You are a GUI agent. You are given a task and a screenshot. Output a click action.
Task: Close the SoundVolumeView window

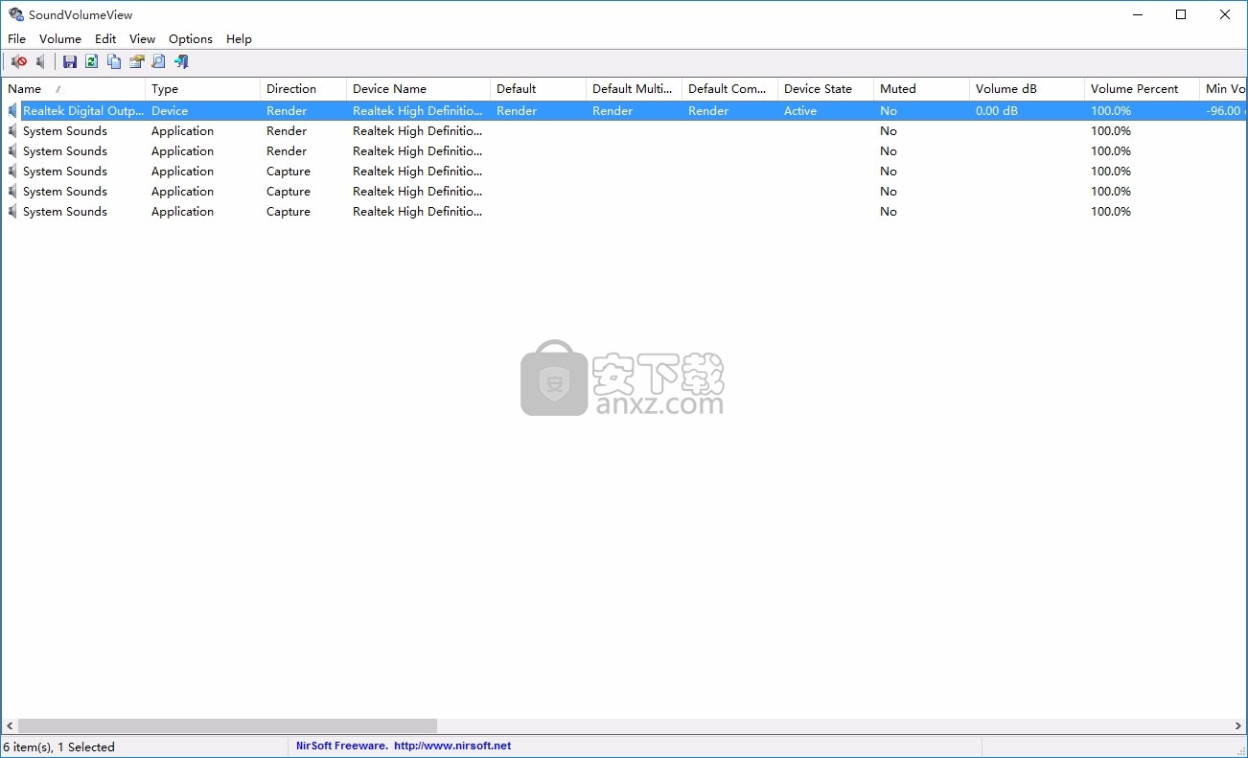click(1225, 14)
